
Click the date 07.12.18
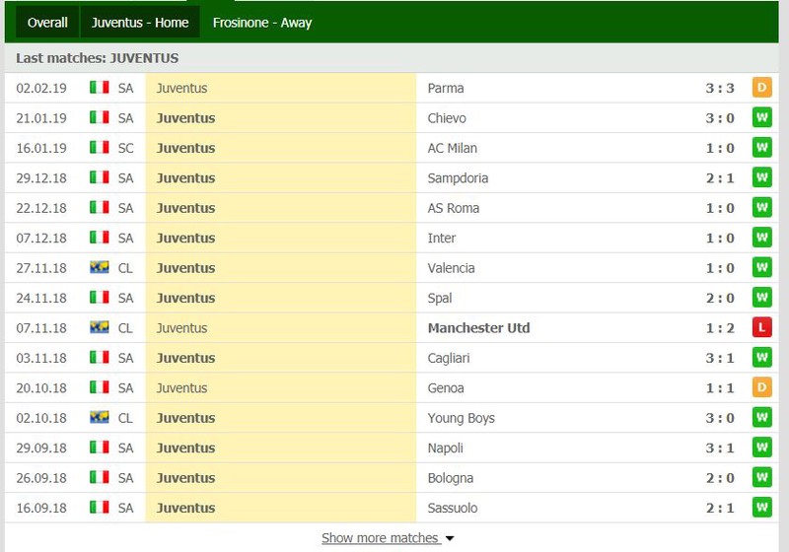[x=41, y=238]
